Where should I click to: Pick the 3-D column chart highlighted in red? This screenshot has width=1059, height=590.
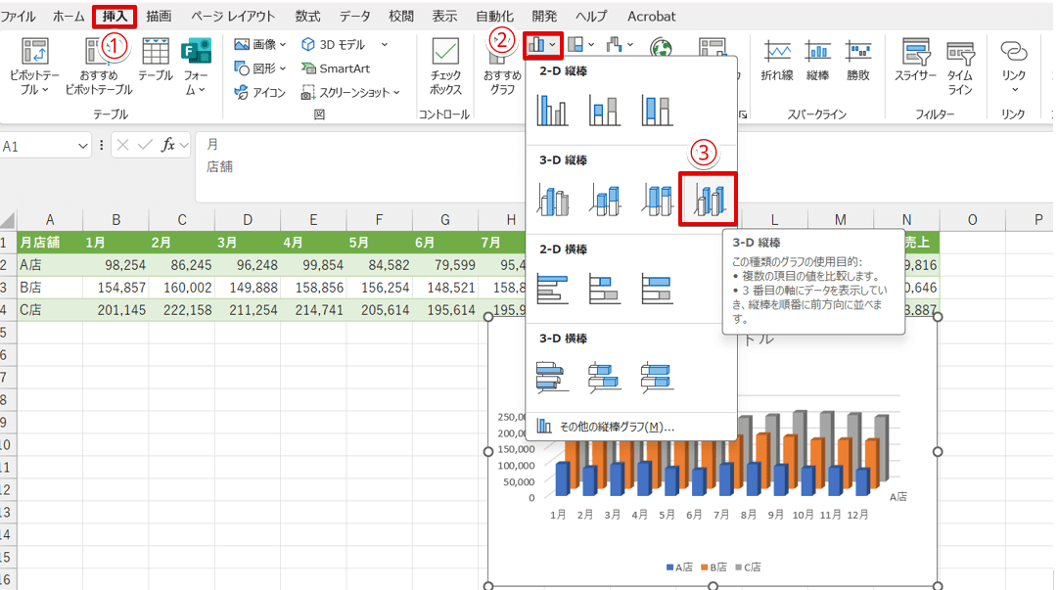(708, 199)
